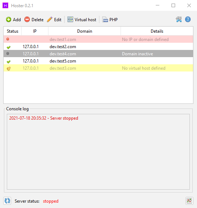197x208 pixels.
Task: Click the red error icon for dev.test1.com
Action: pos(8,39)
